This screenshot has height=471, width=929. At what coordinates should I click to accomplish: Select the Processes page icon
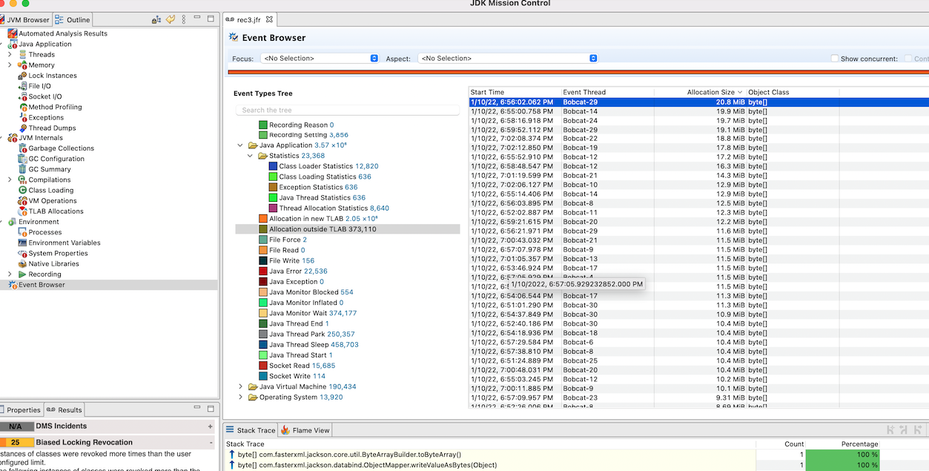22,232
